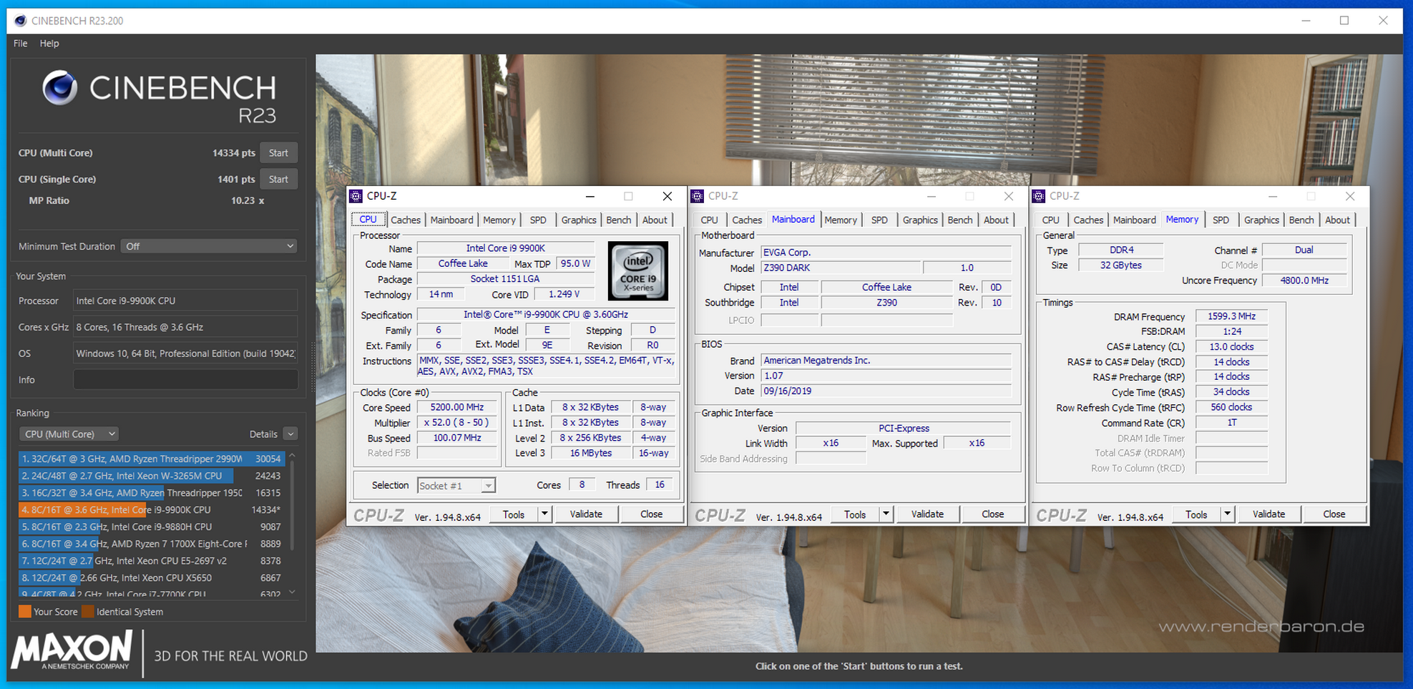The height and width of the screenshot is (689, 1413).
Task: Click Close button in the CPU-Z Mainboard window
Action: [992, 514]
